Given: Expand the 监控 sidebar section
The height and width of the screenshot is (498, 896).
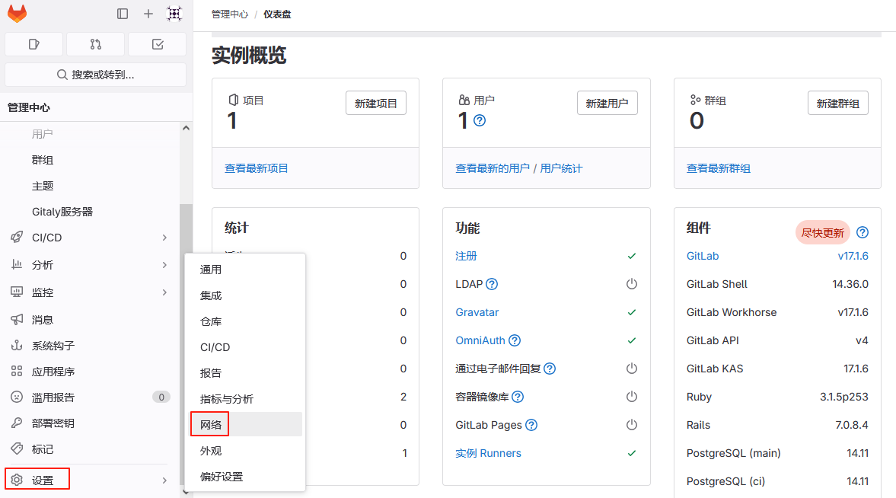Looking at the screenshot, I should [x=164, y=292].
